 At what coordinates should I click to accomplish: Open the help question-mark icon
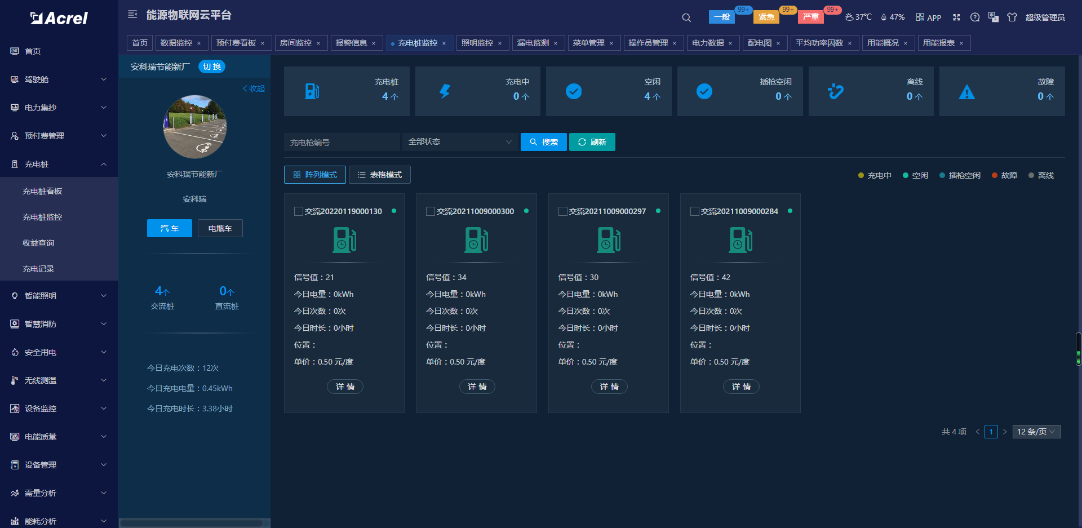[x=975, y=17]
